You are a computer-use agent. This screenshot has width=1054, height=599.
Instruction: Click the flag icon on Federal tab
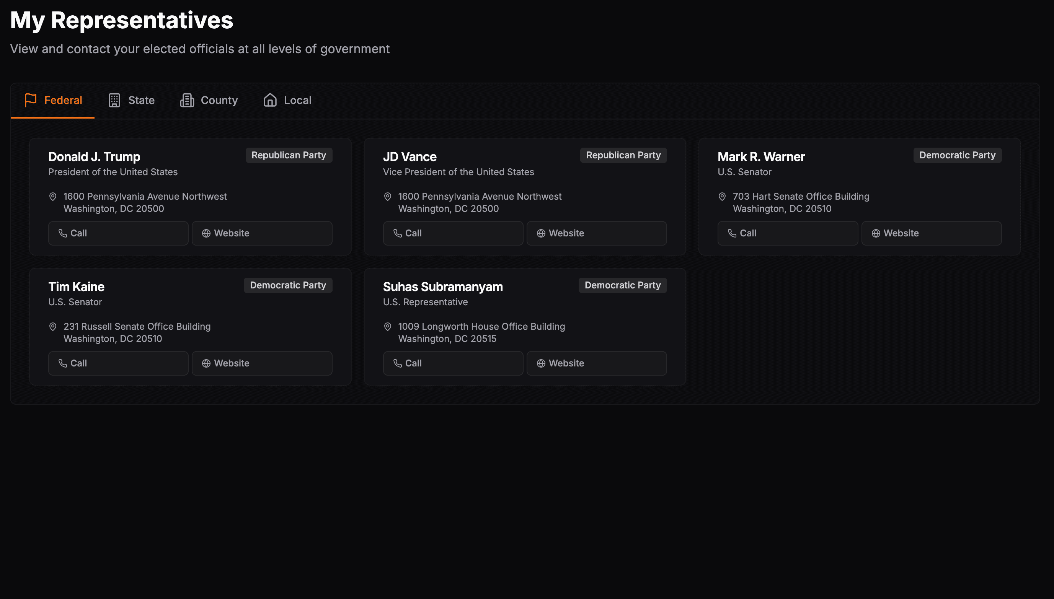[31, 100]
